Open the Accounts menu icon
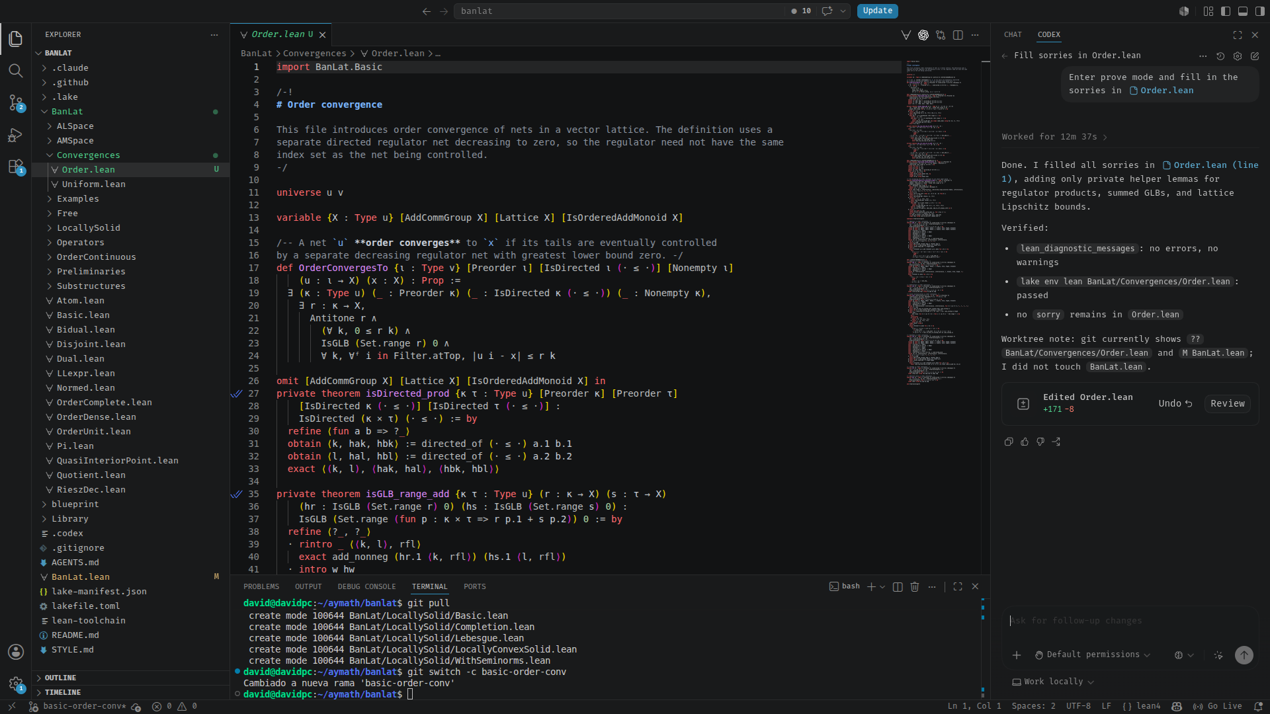Viewport: 1270px width, 714px height. [16, 652]
